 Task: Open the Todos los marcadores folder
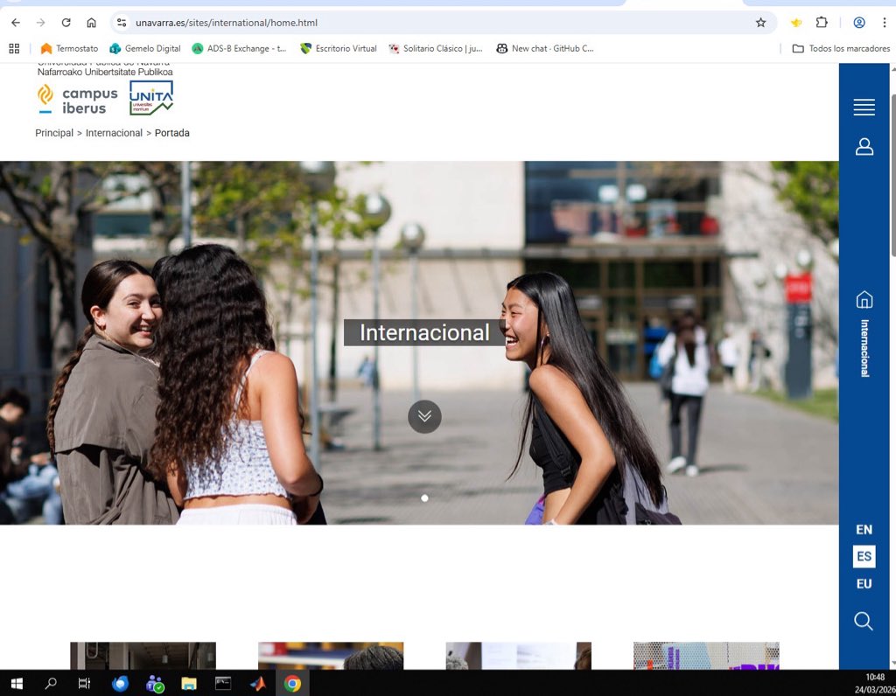(841, 49)
